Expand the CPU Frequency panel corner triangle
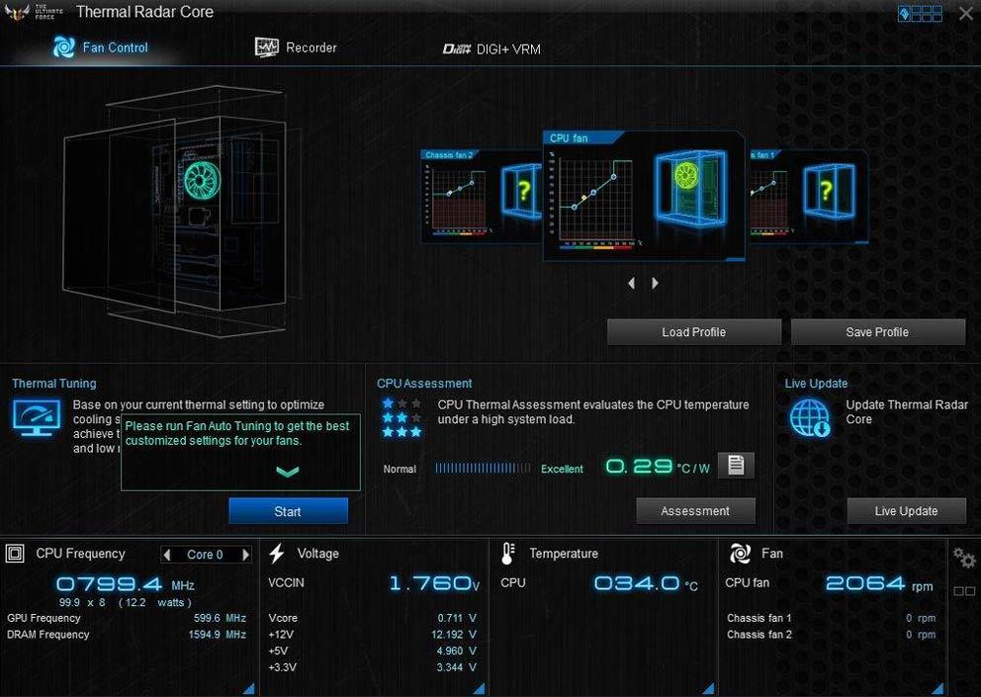The height and width of the screenshot is (697, 981). [249, 689]
